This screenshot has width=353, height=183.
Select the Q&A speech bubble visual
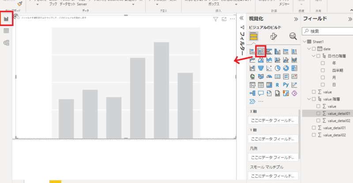point(261,93)
